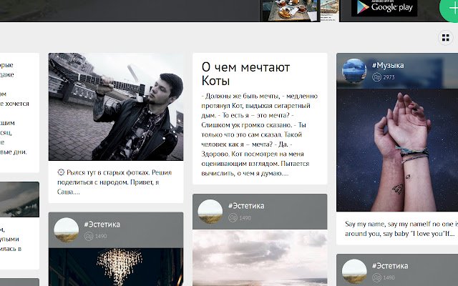Screen dimensions: 458x286
Task: Open the #Музыка channel name
Action: click(388, 65)
